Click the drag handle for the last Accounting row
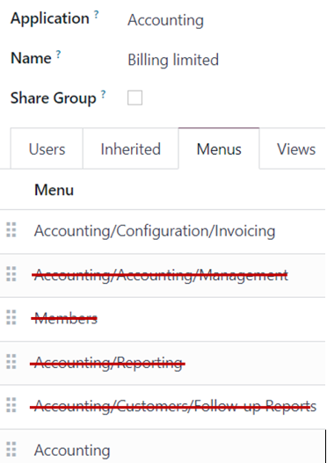 coord(11,449)
